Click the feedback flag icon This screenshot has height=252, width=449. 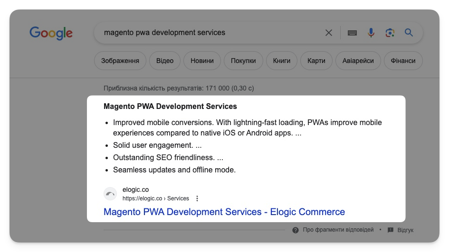[390, 230]
